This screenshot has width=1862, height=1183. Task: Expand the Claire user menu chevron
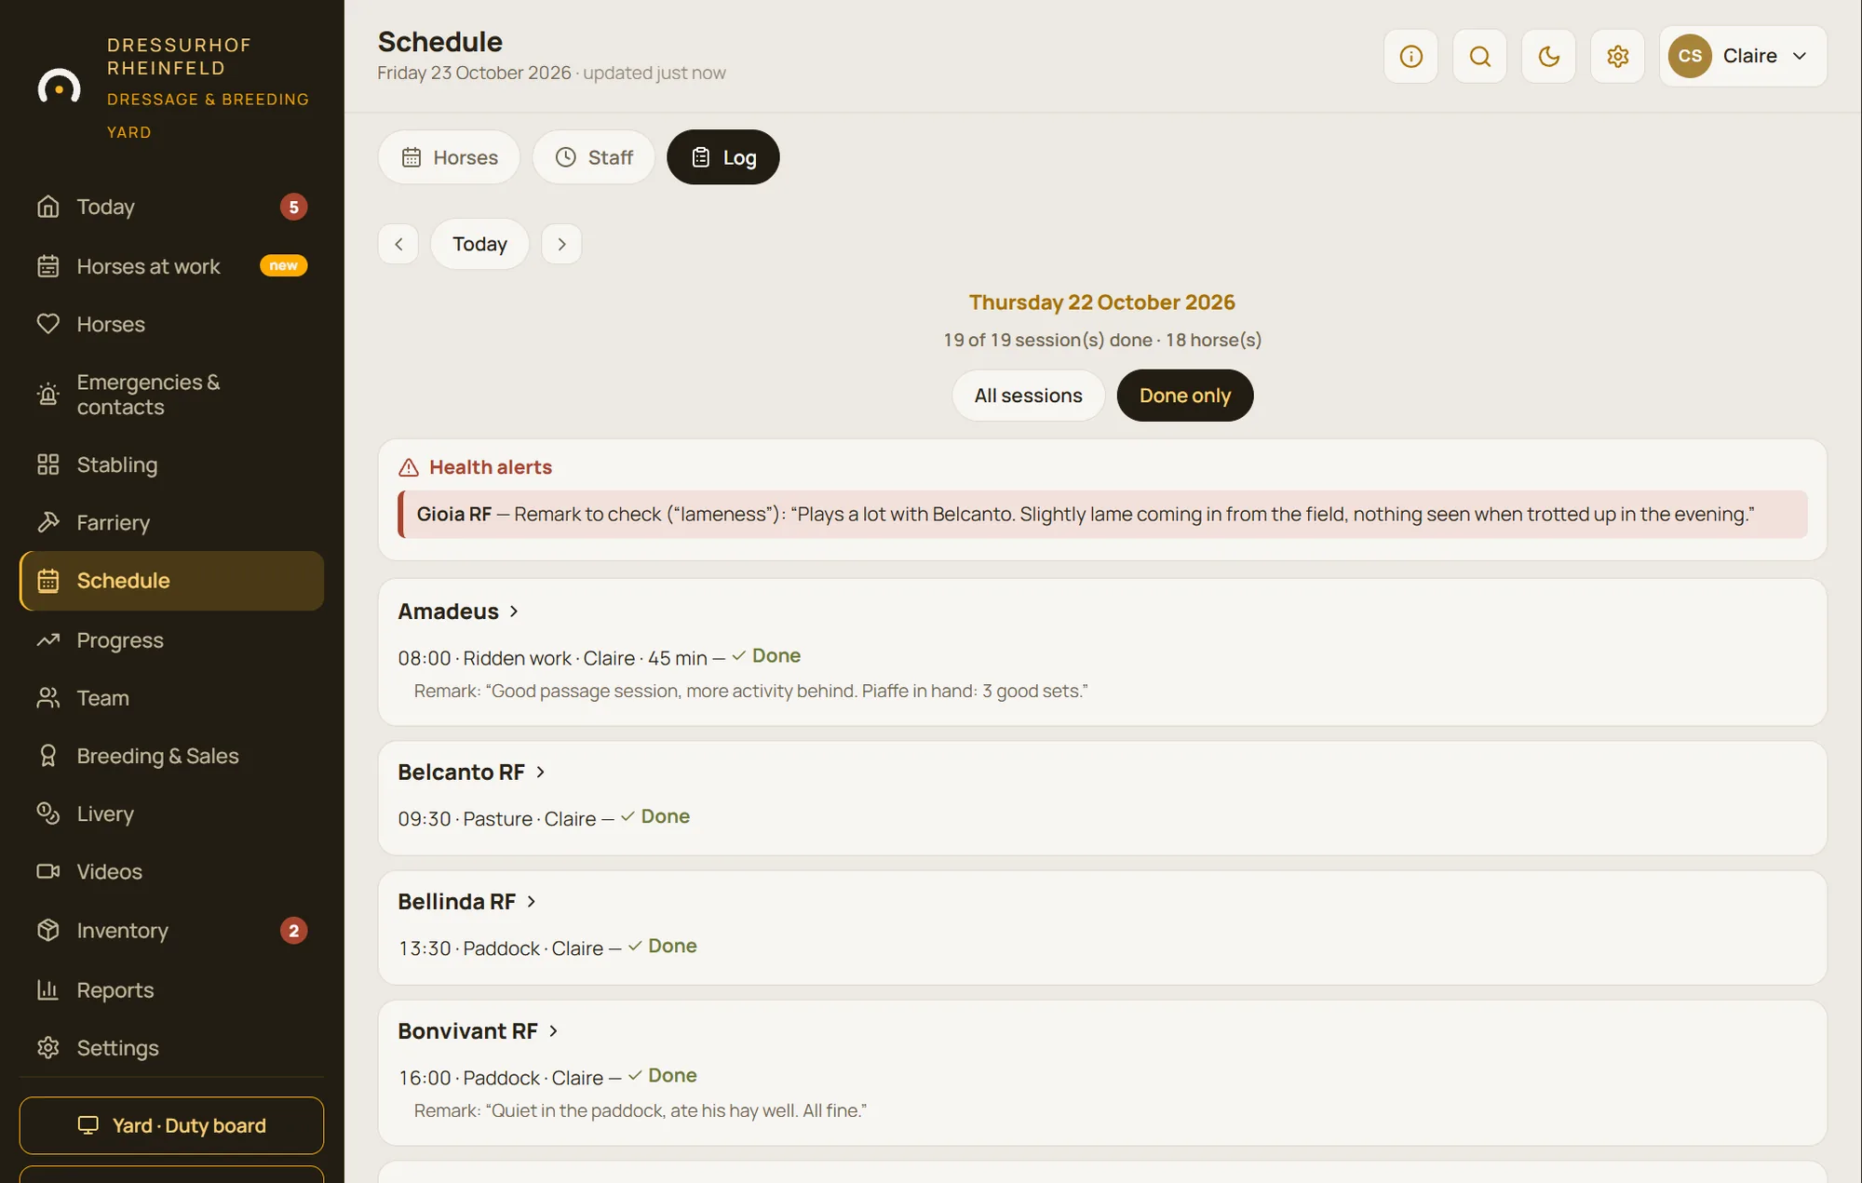[x=1800, y=56]
